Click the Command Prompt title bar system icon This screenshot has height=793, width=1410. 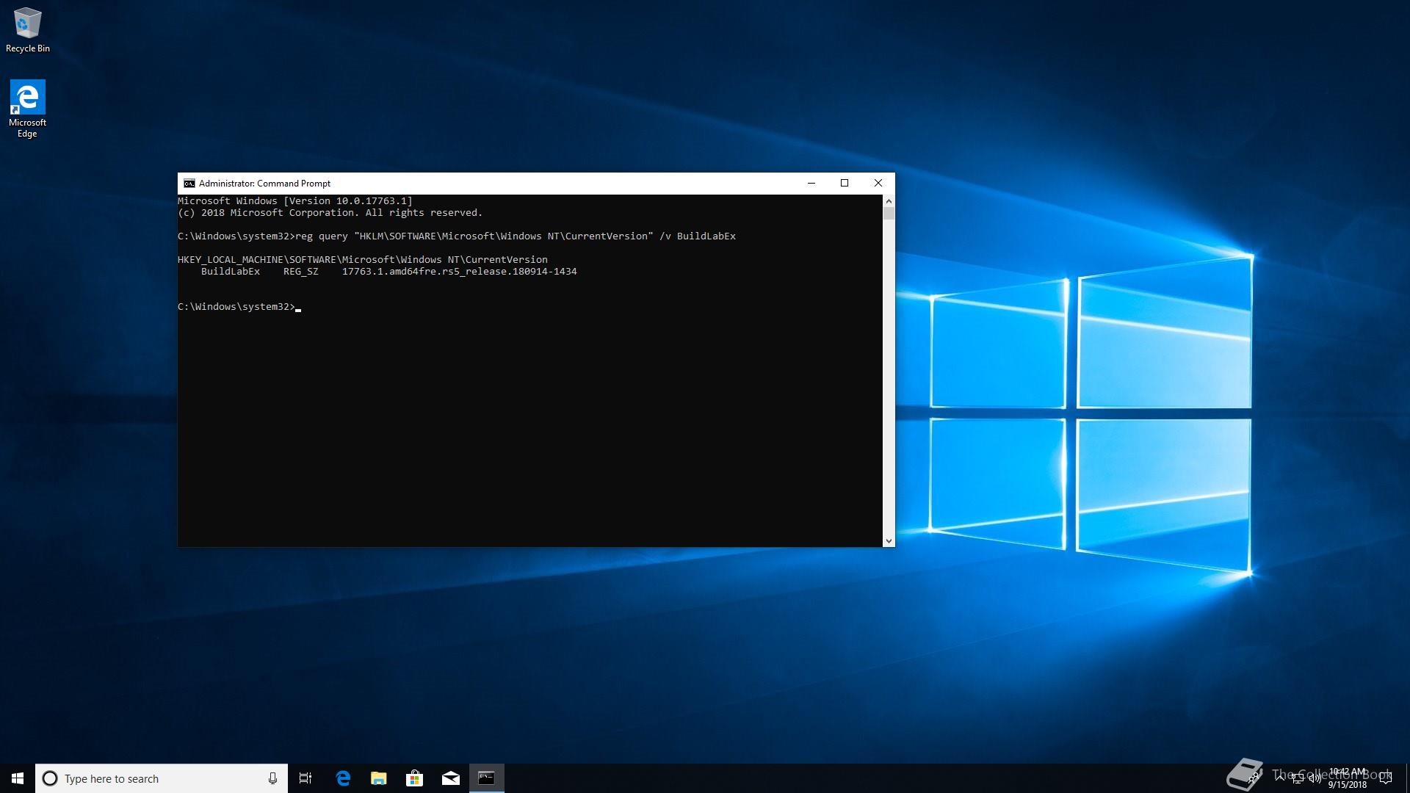point(189,184)
